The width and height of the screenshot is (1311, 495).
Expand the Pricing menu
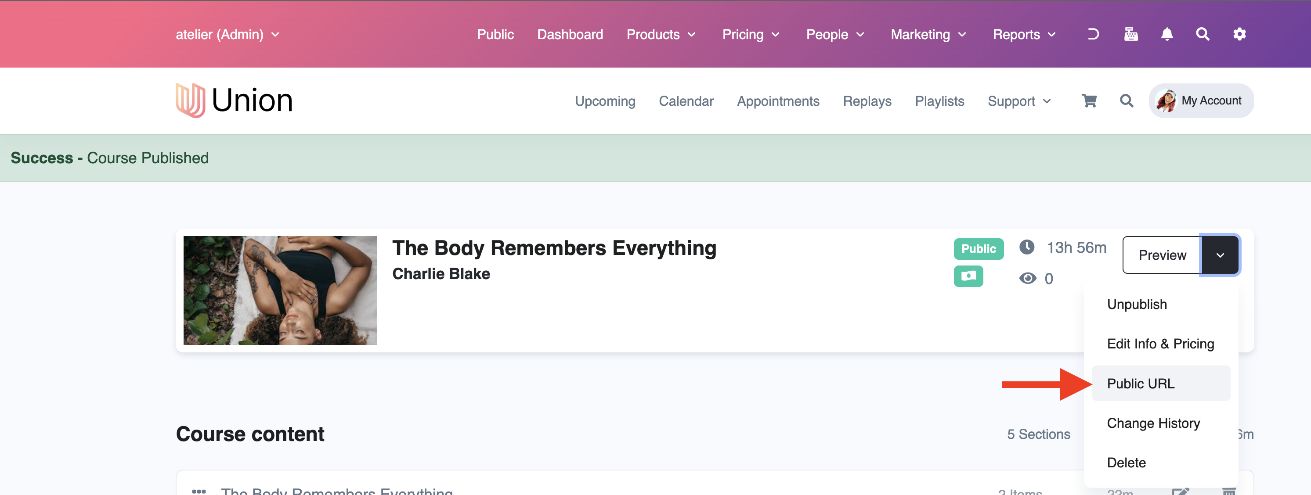[x=751, y=34]
